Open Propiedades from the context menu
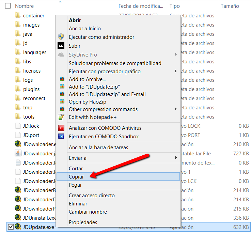Screen dimensions: 251x232 point(83,222)
